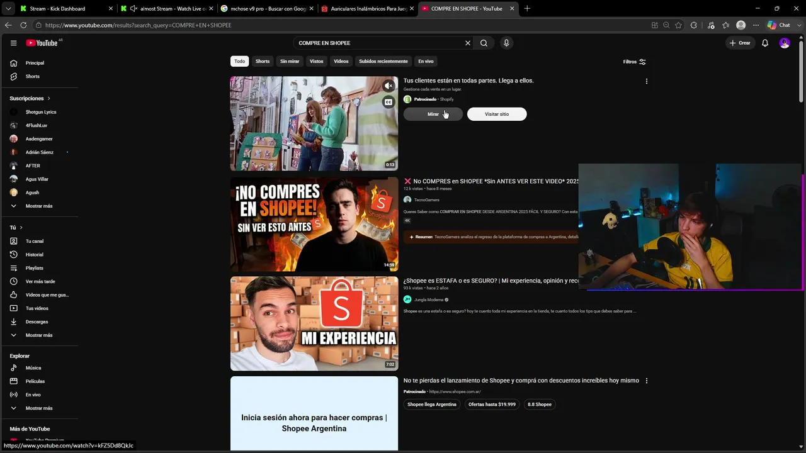
Task: Open the browser tab list dropdown
Action: [8, 9]
